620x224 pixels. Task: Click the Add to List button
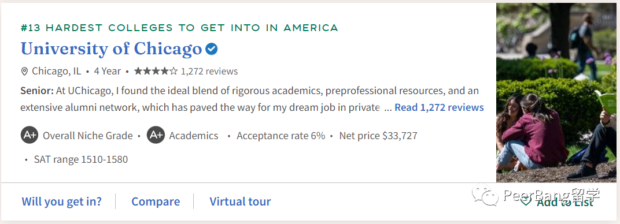[557, 201]
